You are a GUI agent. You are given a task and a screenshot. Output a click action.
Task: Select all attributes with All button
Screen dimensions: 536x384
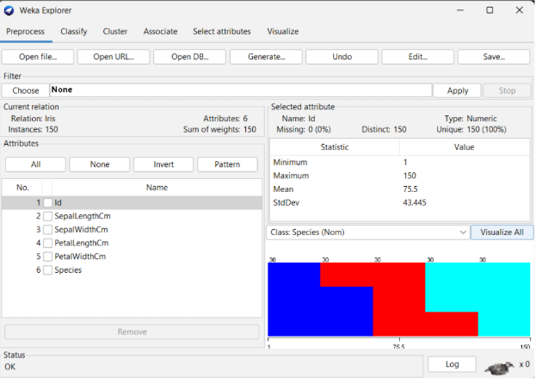tap(35, 164)
